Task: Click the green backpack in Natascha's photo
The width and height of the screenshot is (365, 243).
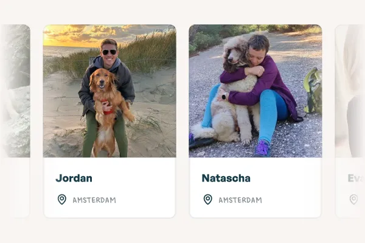Action: click(x=313, y=91)
